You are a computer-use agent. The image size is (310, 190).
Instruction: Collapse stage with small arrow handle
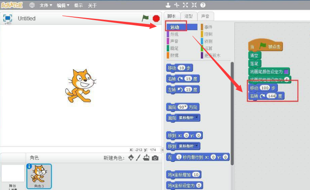tap(162, 150)
